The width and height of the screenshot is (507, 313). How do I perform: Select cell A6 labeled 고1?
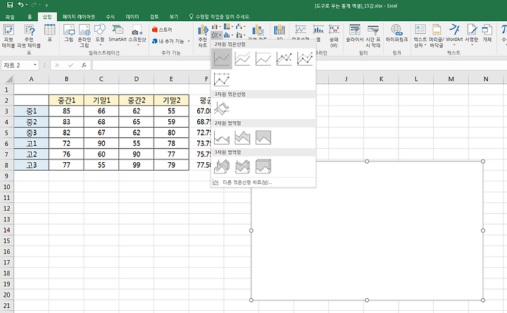32,143
